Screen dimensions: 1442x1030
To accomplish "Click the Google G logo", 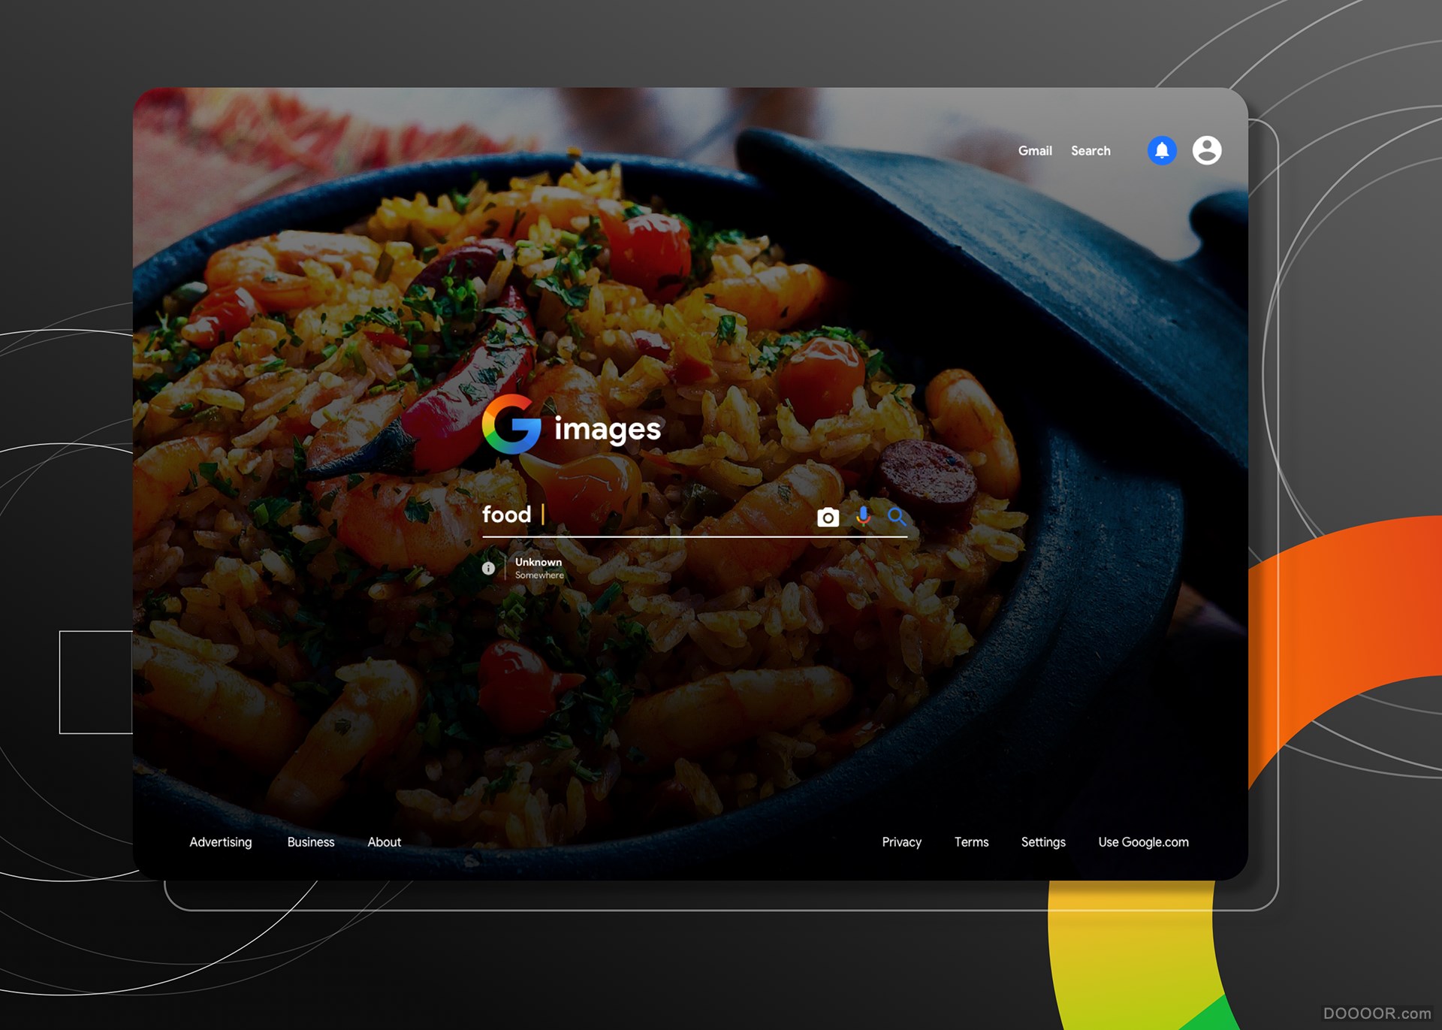I will click(511, 424).
